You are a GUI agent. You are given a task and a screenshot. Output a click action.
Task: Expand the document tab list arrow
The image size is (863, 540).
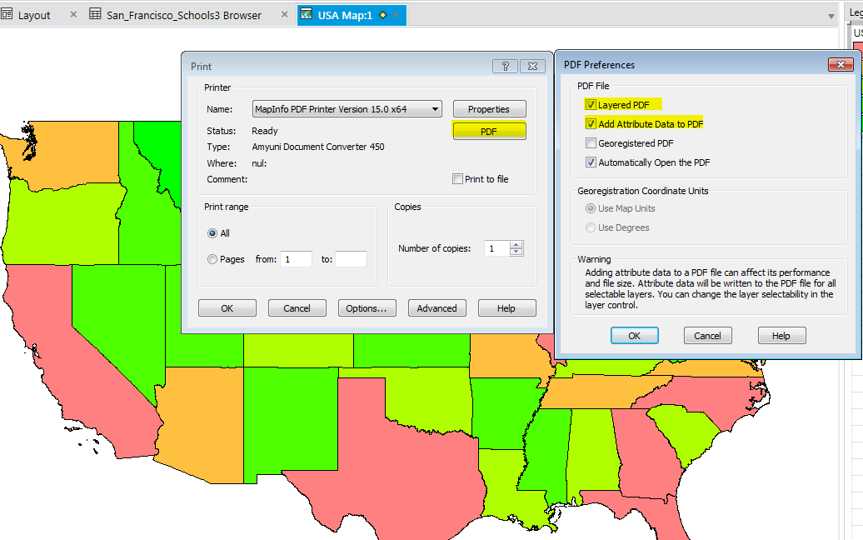[x=831, y=16]
